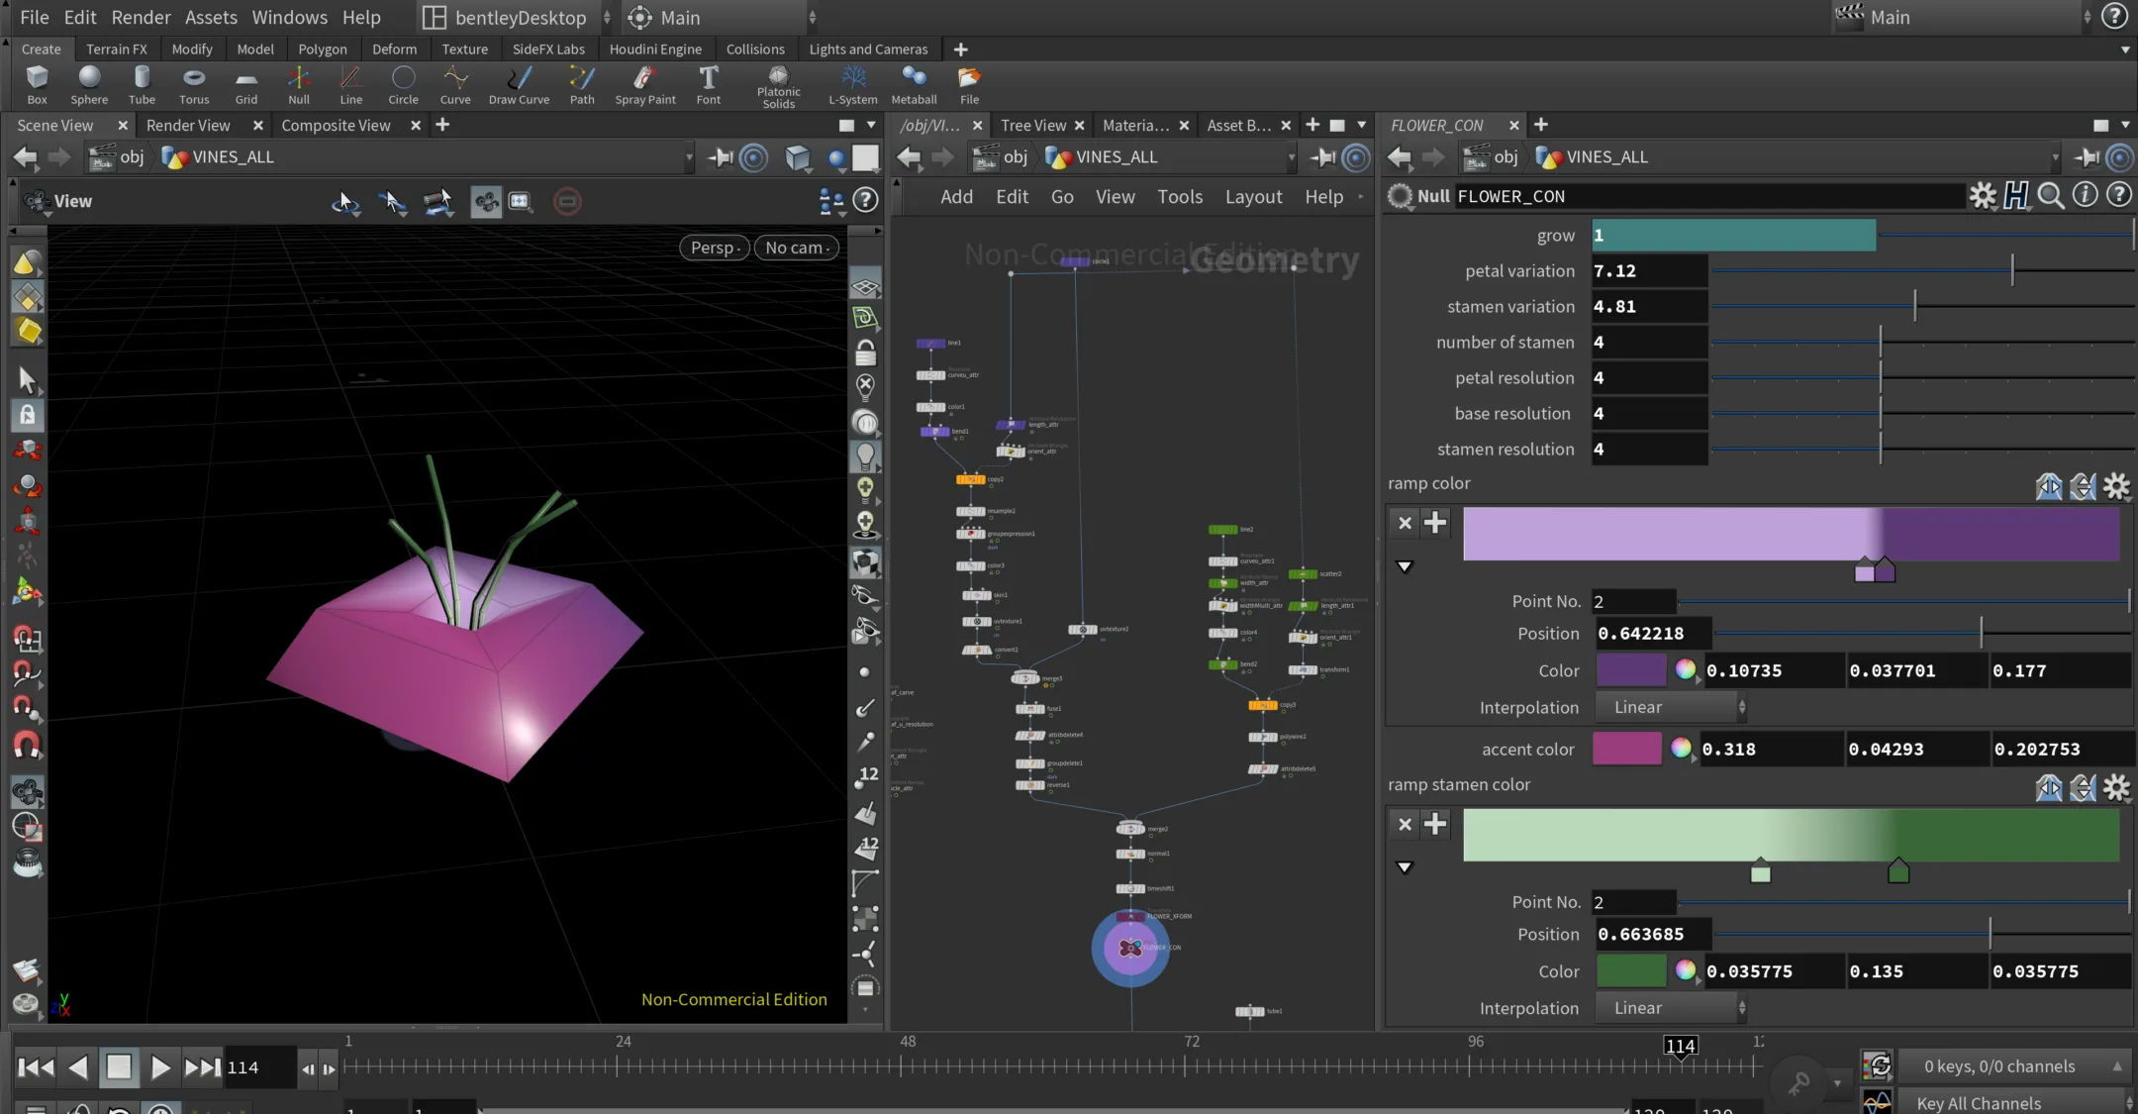Play animation in reverse
The image size is (2138, 1114).
[x=78, y=1067]
